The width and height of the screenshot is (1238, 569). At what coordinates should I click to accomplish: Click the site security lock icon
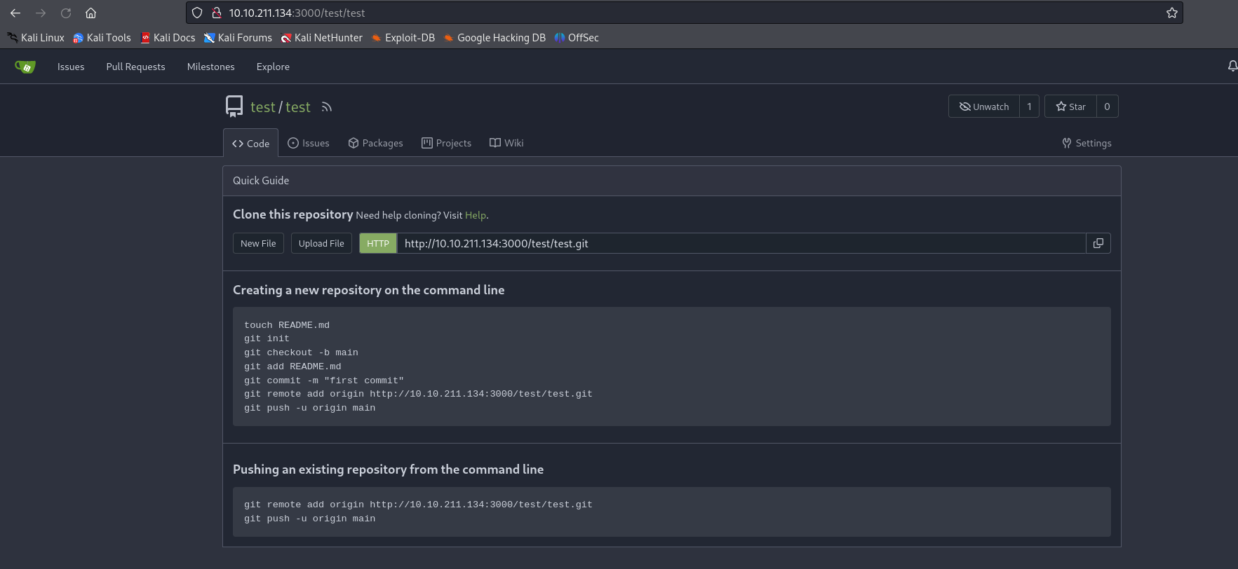(x=217, y=13)
